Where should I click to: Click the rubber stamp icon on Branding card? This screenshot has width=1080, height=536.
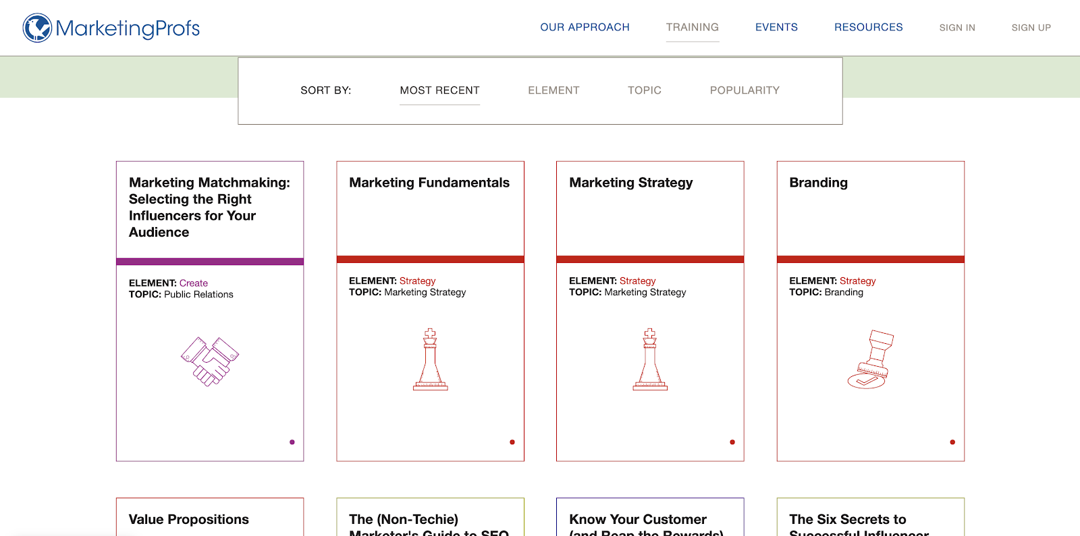click(871, 359)
